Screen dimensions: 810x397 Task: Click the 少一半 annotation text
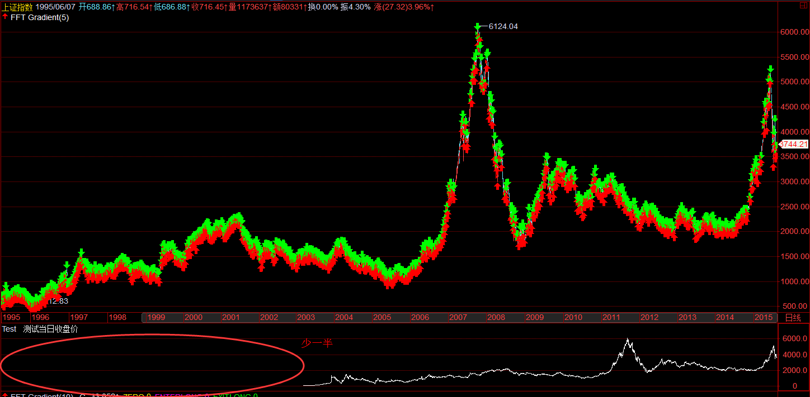(317, 343)
